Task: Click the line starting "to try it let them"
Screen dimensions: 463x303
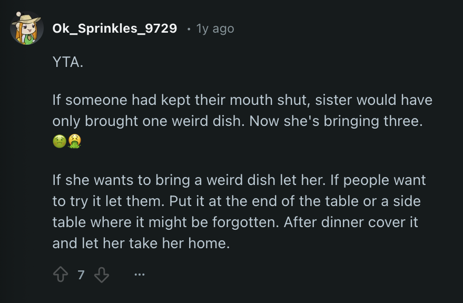Action: pos(237,201)
